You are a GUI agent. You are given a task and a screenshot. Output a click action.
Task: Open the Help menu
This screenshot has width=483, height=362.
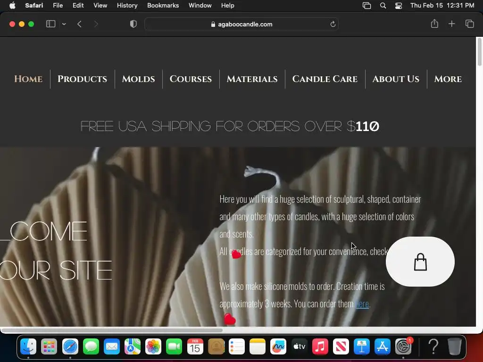228,5
